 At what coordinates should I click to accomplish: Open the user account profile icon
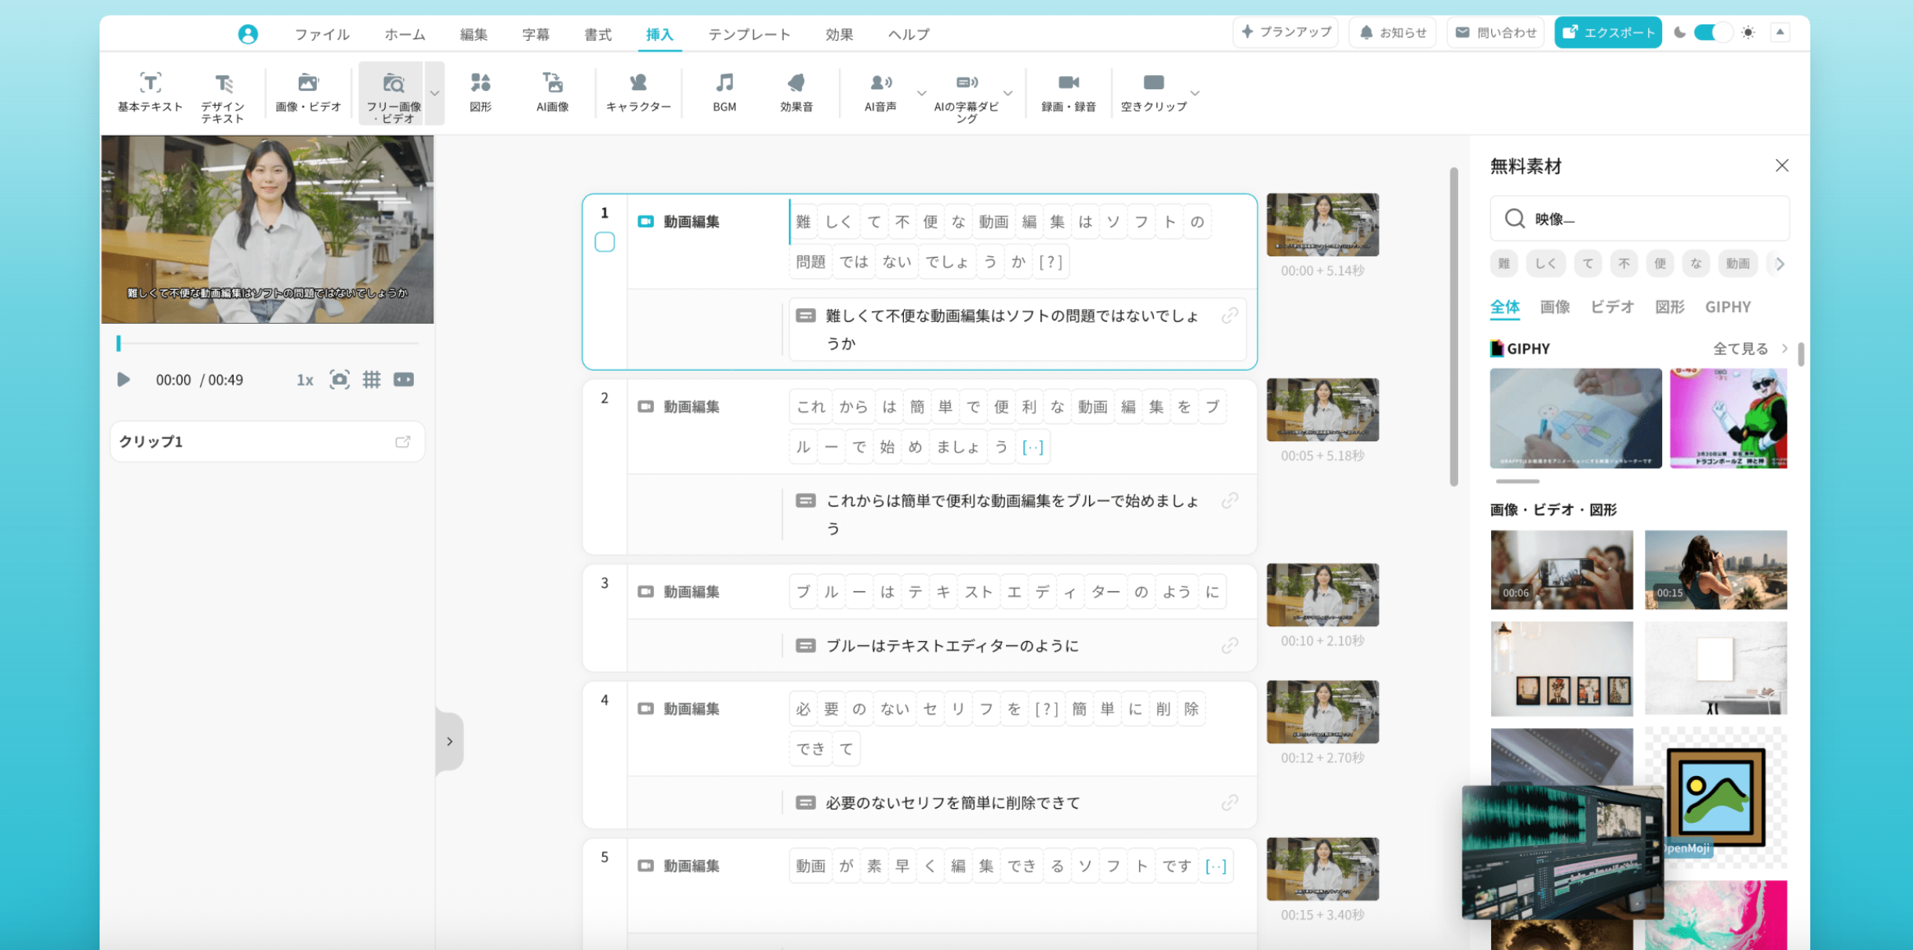248,34
